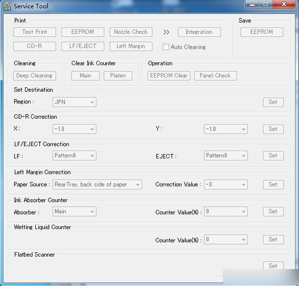Image resolution: width=299 pixels, height=286 pixels.
Task: Click the Nozzle Check button
Action: tap(131, 32)
